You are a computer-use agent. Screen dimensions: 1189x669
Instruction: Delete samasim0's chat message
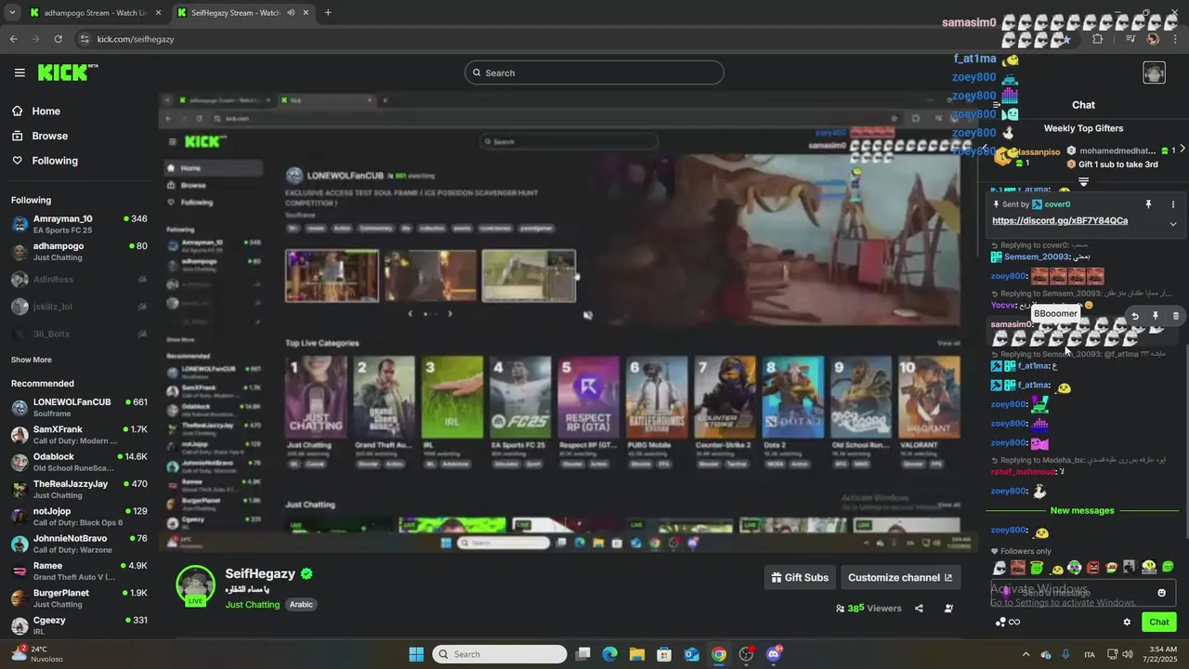pos(1175,316)
